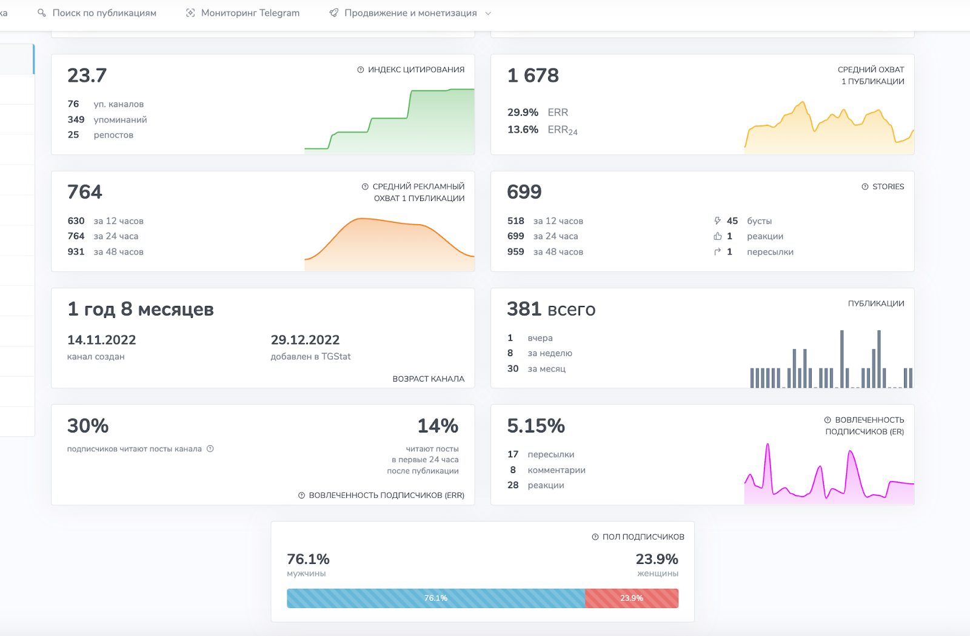This screenshot has width=970, height=636.
Task: Click the rocket icon next to Продвижение
Action: [334, 13]
